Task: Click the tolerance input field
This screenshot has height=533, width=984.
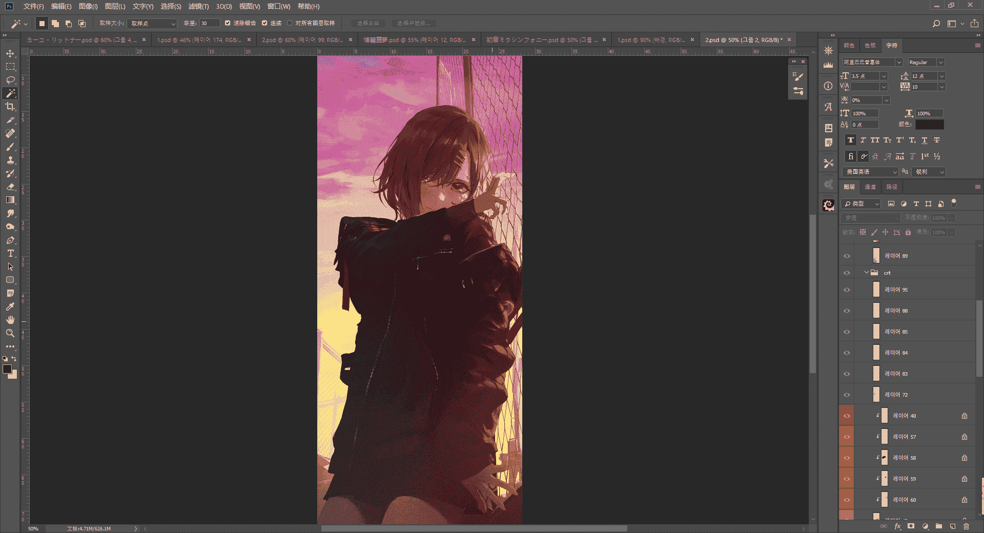Action: (209, 23)
